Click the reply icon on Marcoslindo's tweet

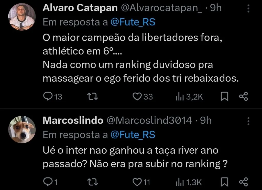click(x=48, y=182)
